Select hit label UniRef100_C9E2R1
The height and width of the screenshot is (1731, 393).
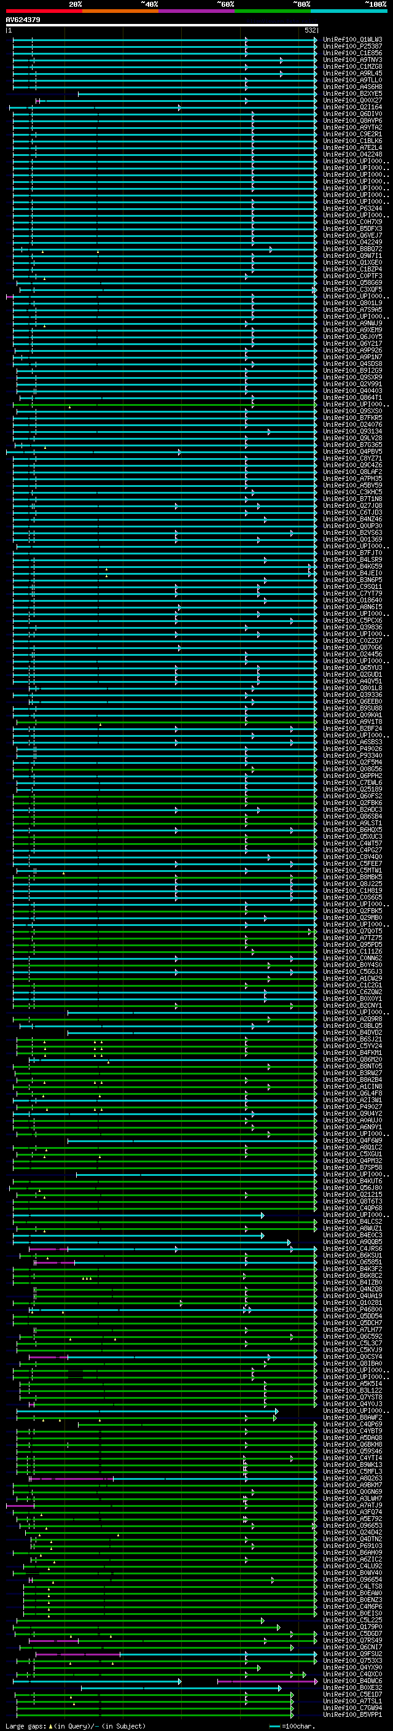tap(352, 134)
